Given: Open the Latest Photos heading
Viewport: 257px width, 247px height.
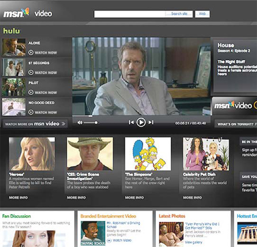Looking at the screenshot, I should (172, 216).
